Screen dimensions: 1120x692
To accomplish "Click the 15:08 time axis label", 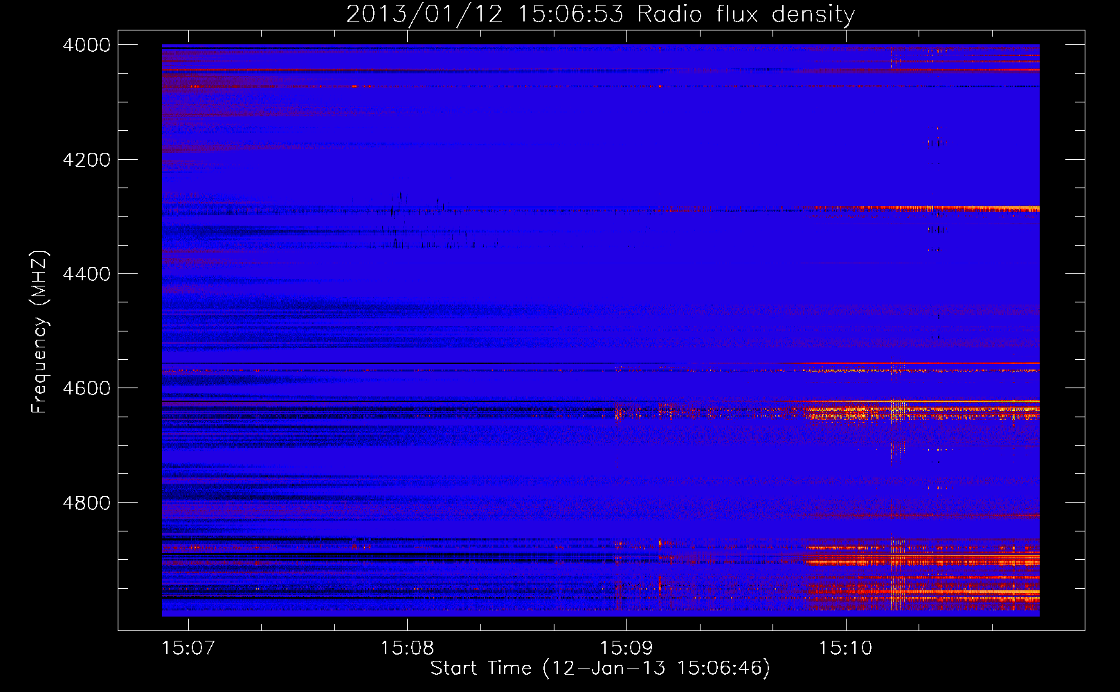I will click(x=407, y=648).
